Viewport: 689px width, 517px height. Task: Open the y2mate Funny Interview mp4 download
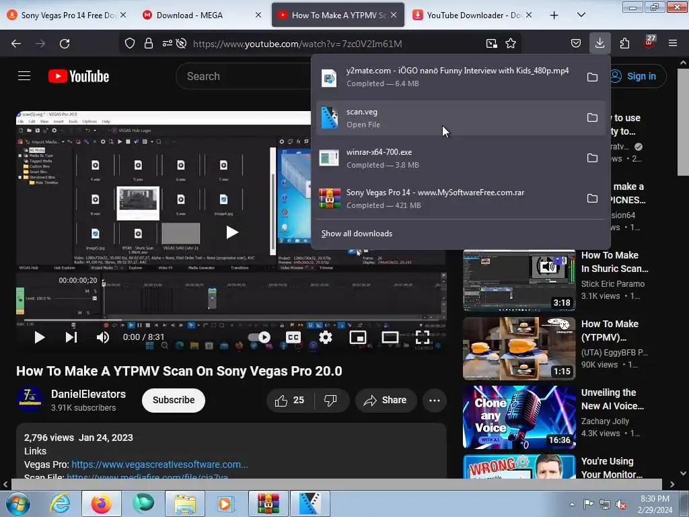pos(448,77)
